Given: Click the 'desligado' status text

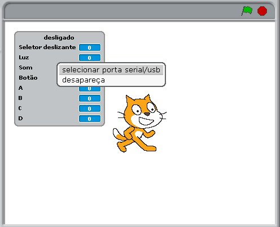Looking at the screenshot, I should click(x=59, y=38).
